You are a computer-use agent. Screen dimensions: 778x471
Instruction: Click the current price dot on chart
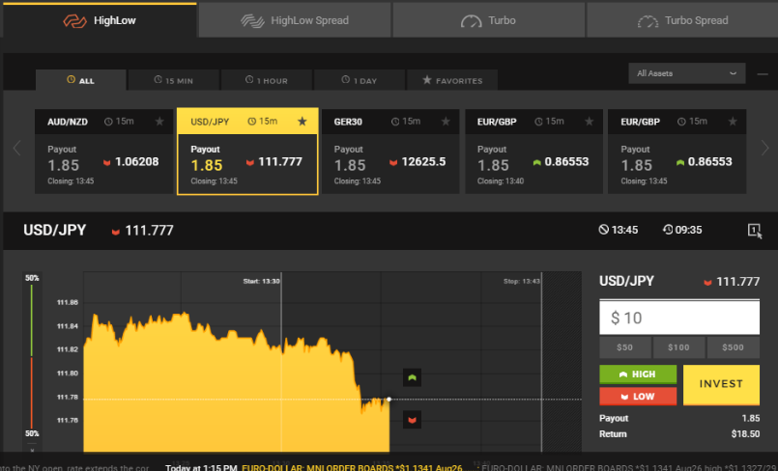point(389,399)
